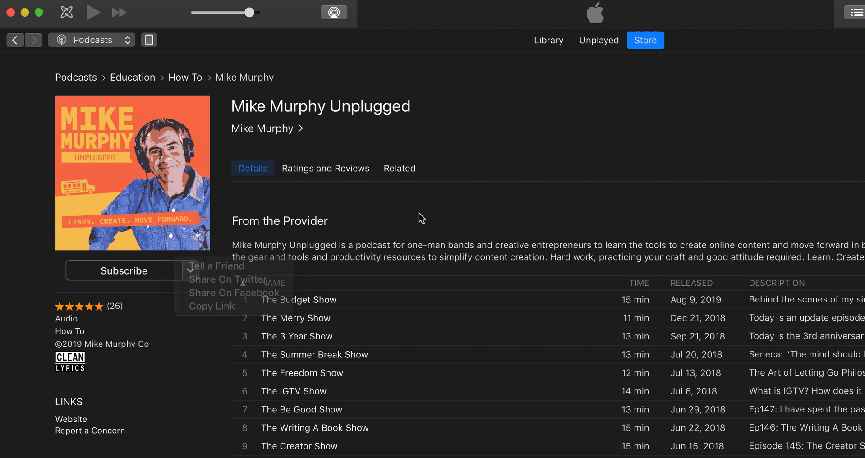Click the Clean Lyrics badge
The width and height of the screenshot is (865, 458).
tap(70, 362)
